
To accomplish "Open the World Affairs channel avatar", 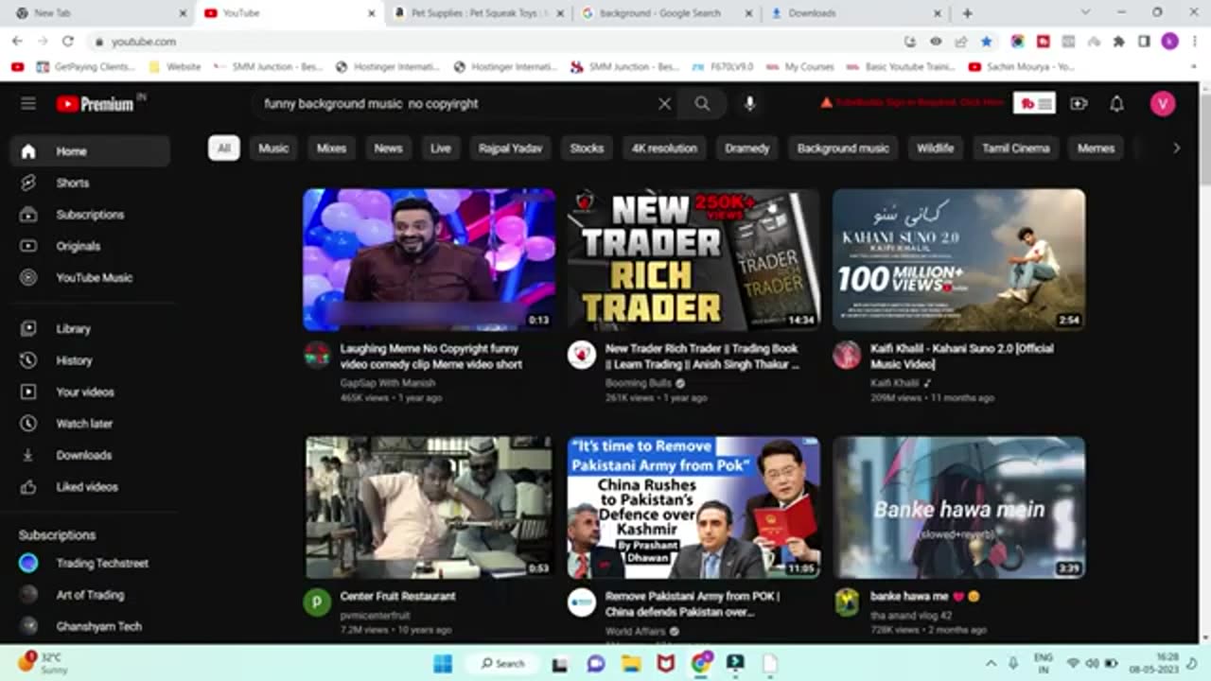I will 581,602.
